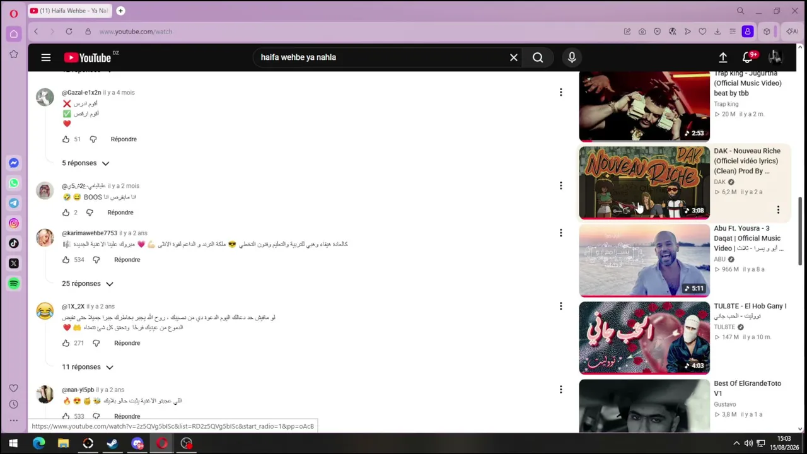Switch to the Haifa Wehbe YouTube tab
This screenshot has height=454, width=807.
coord(69,11)
